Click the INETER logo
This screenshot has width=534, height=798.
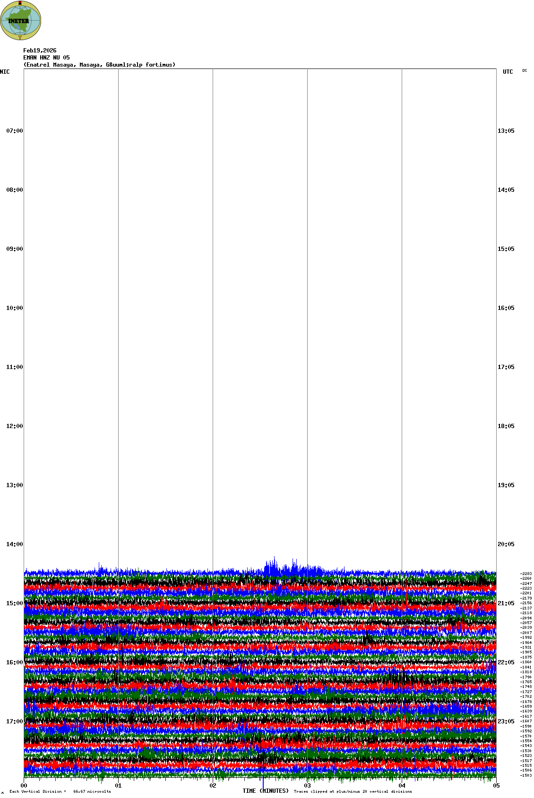coord(20,20)
